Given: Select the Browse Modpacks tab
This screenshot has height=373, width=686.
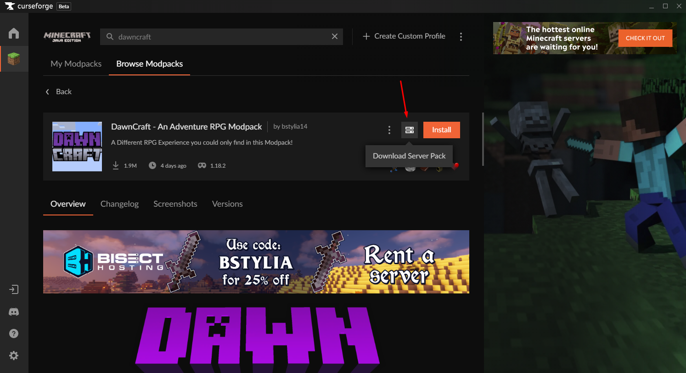Looking at the screenshot, I should (150, 64).
